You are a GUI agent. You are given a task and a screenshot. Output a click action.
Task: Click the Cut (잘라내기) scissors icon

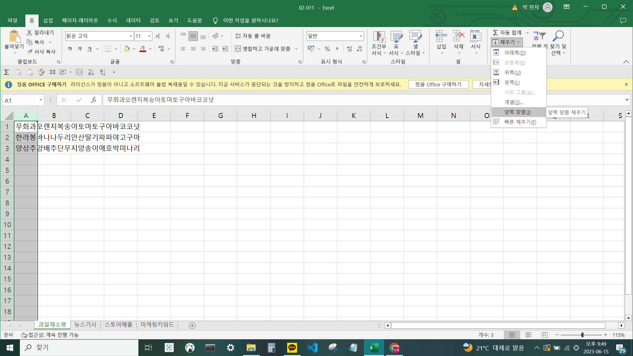tap(30, 33)
